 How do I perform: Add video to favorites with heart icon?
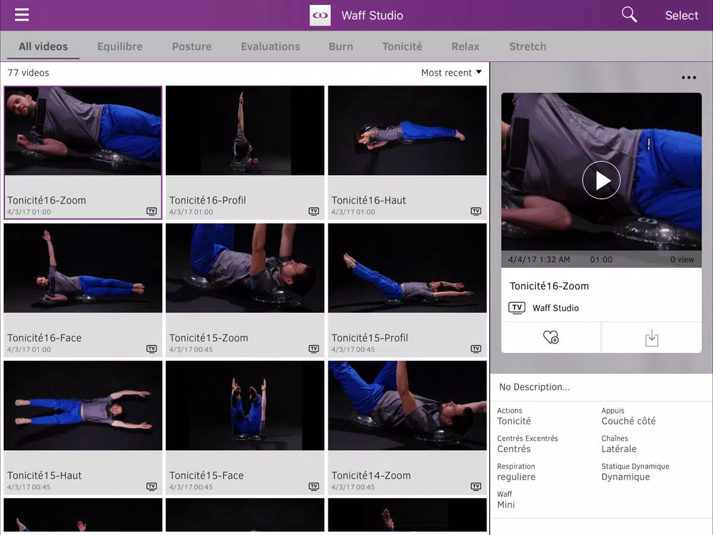[x=550, y=337]
